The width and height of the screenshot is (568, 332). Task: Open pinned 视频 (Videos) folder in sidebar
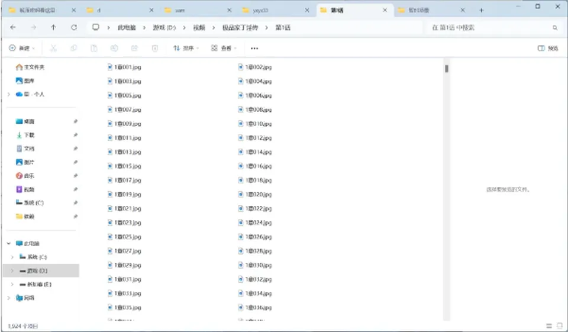click(x=25, y=189)
